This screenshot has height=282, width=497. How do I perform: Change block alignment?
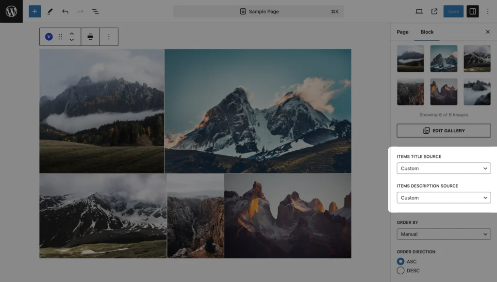pos(90,37)
